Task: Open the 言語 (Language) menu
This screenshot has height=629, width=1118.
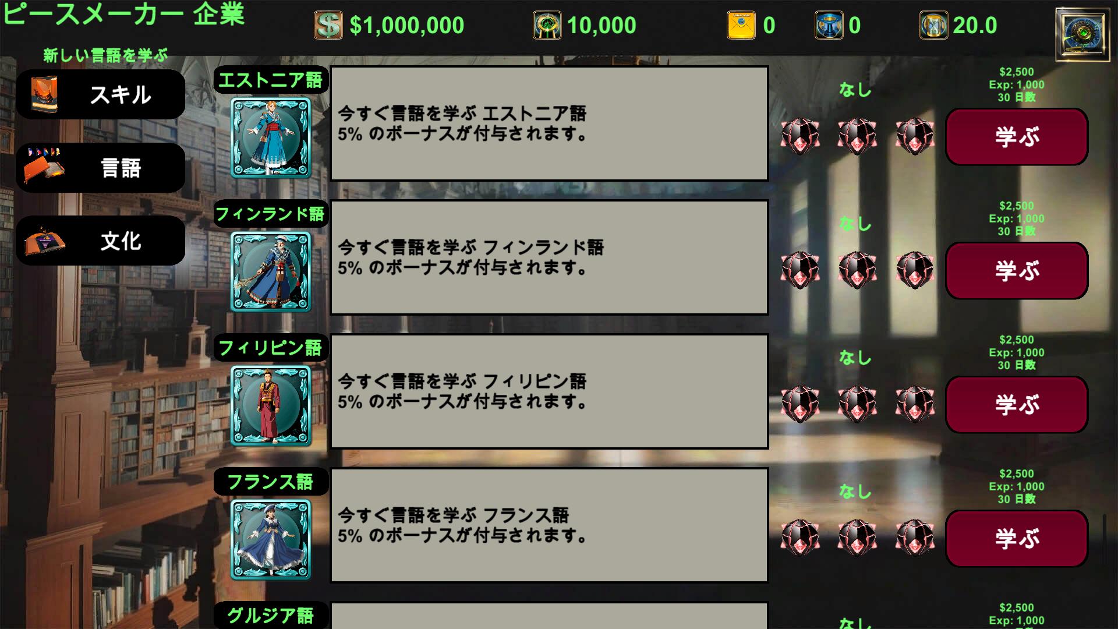Action: pyautogui.click(x=100, y=168)
